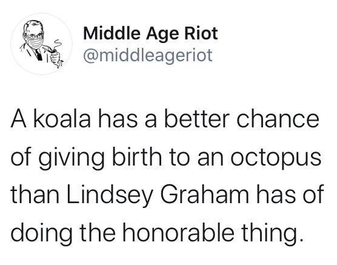The height and width of the screenshot is (265, 337).
Task: Click the word "chance" in the tweet
Action: pyautogui.click(x=278, y=119)
